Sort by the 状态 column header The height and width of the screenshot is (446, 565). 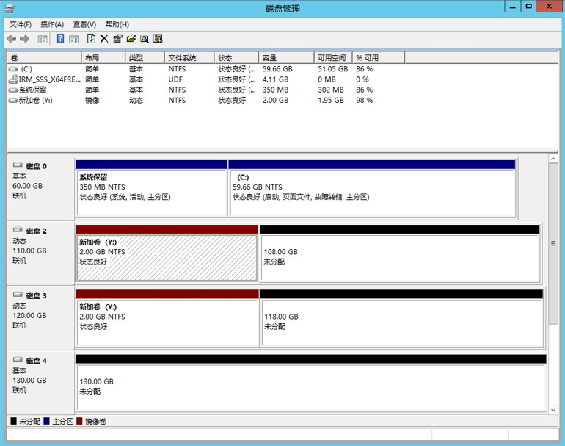[x=236, y=58]
